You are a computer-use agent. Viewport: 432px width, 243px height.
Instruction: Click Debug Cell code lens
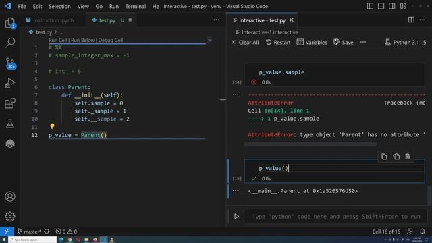coord(111,40)
